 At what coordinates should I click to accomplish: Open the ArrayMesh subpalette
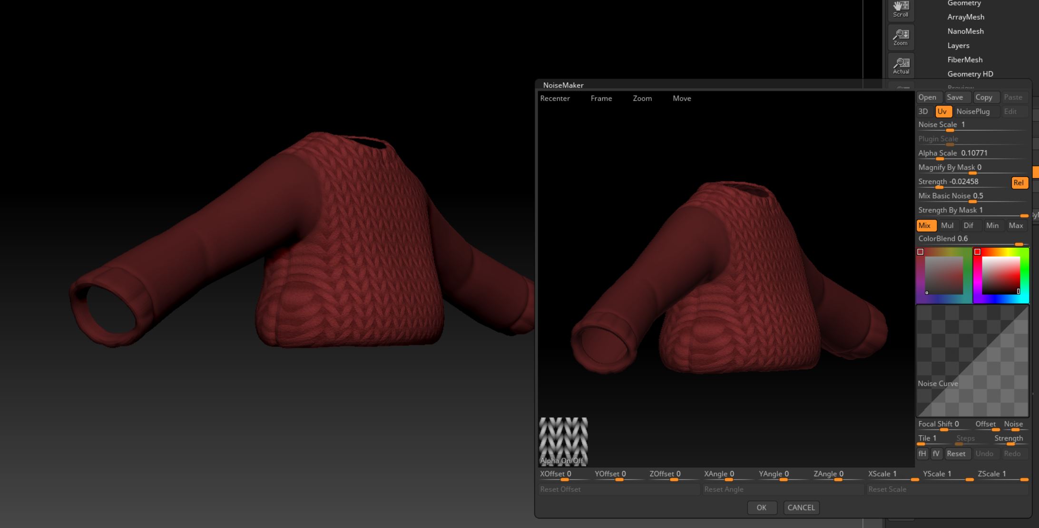click(965, 17)
